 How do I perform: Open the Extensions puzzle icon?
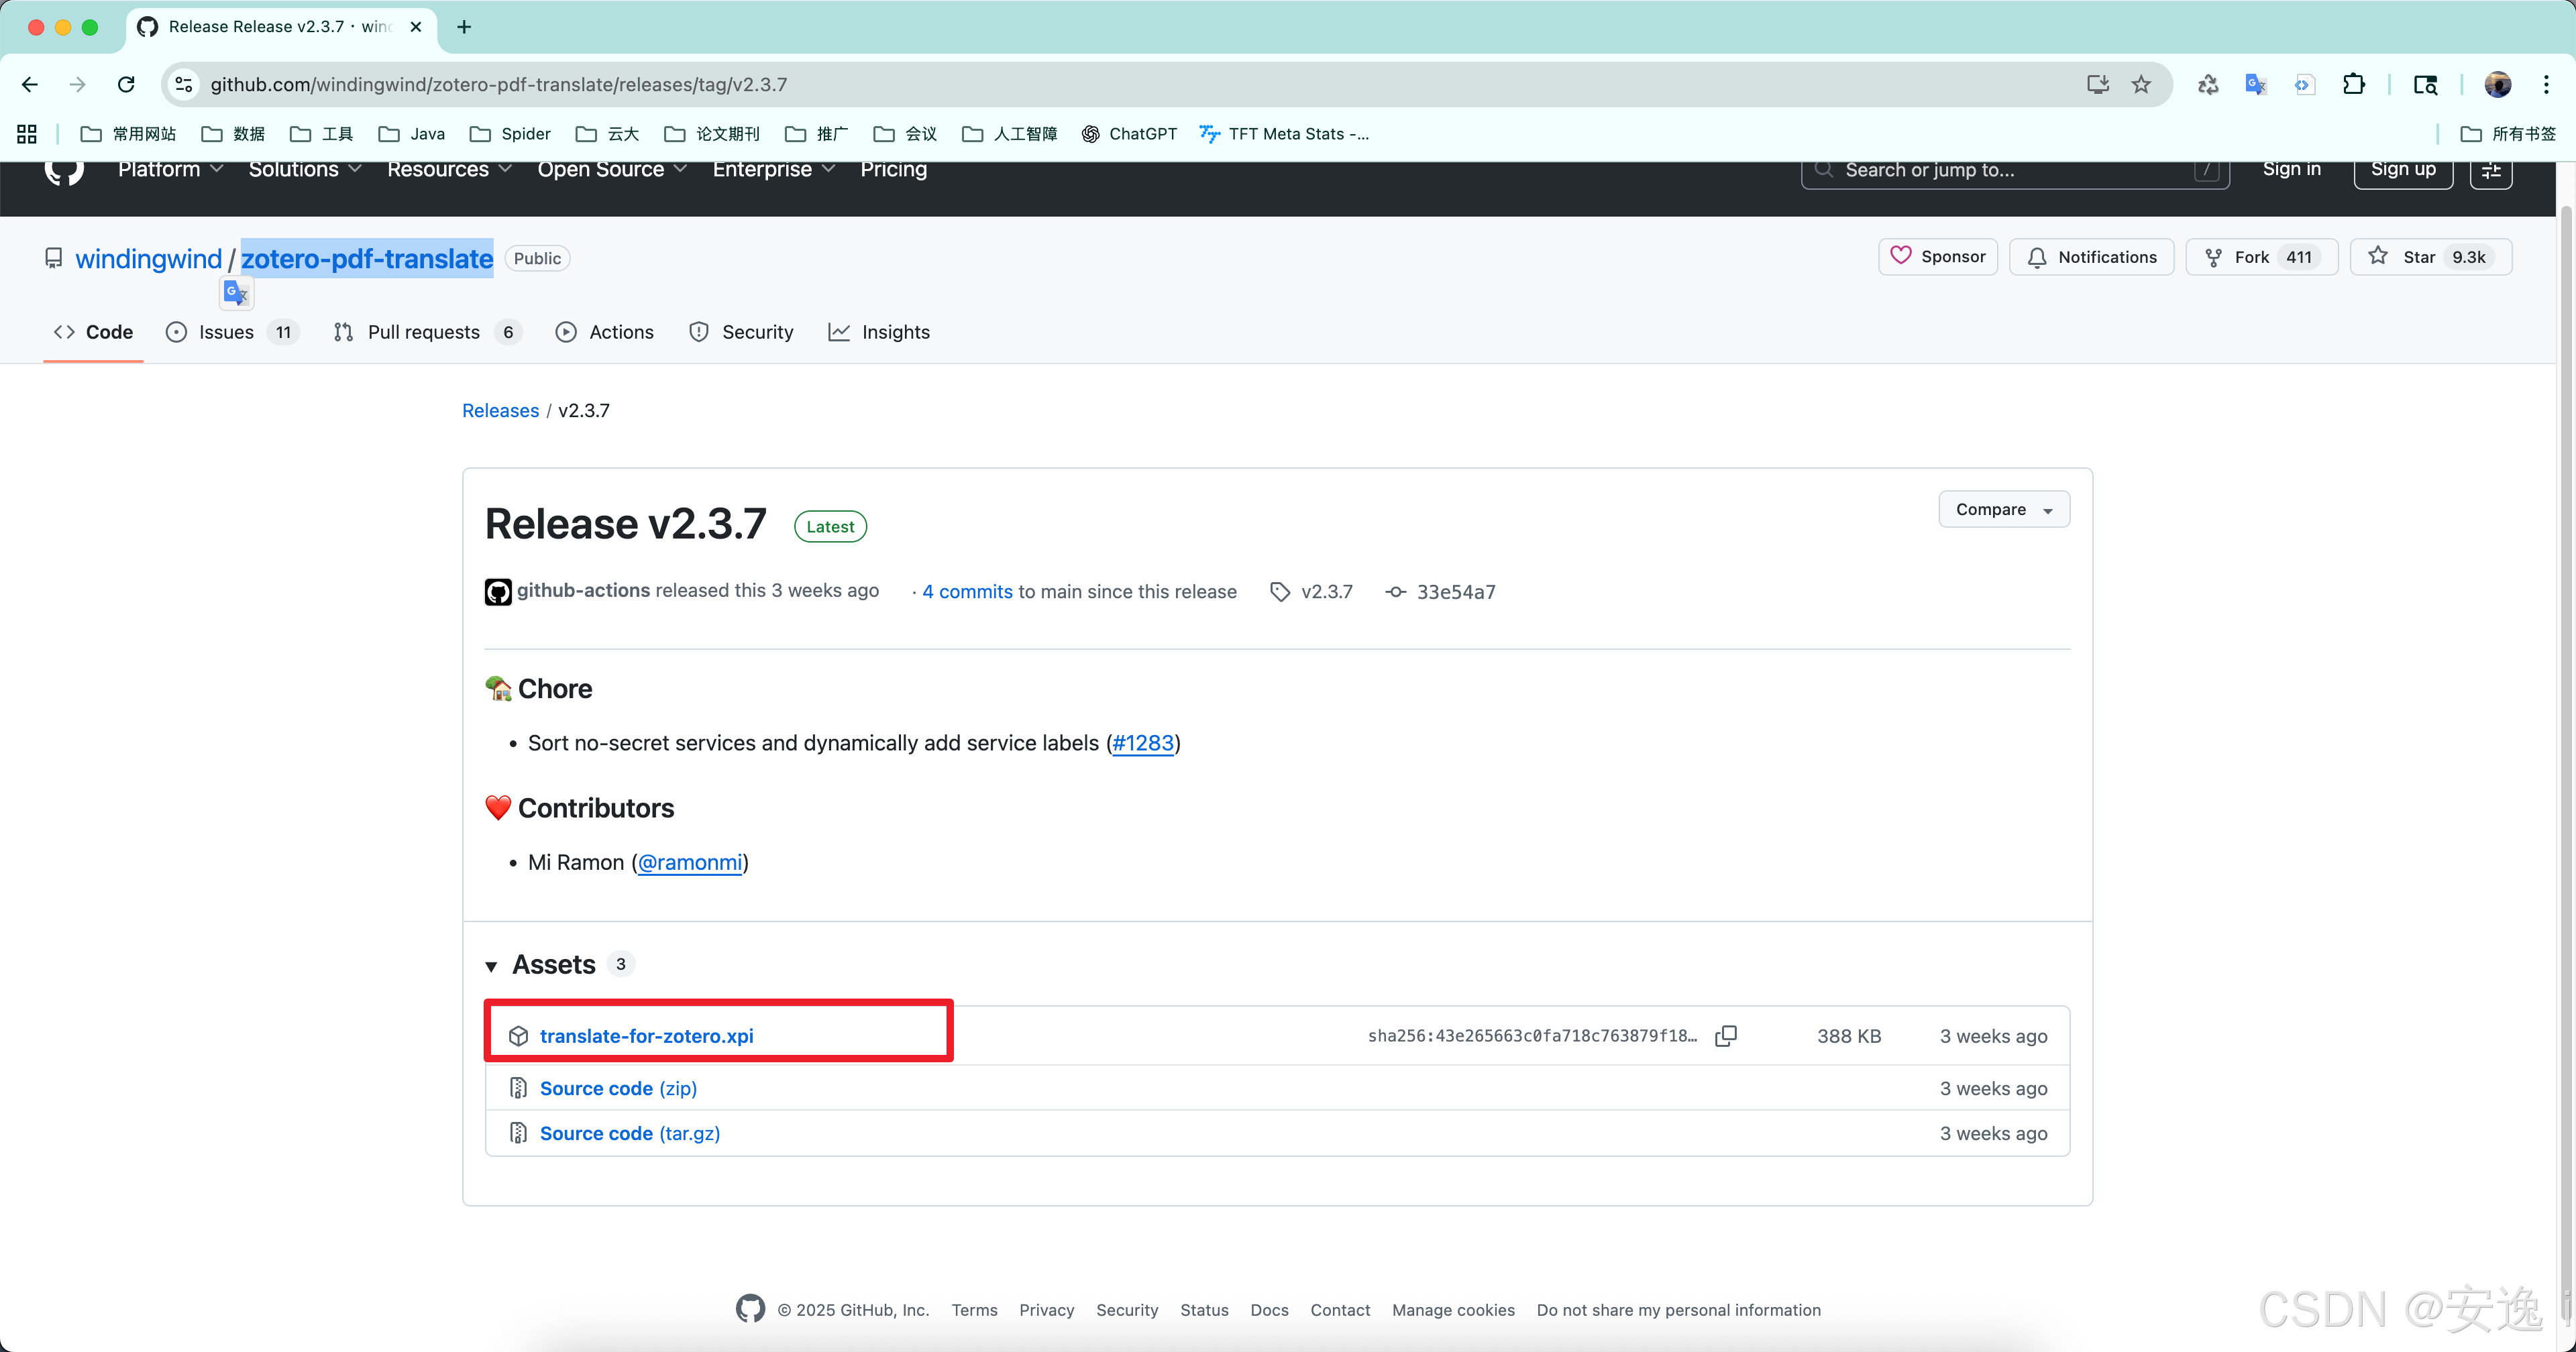(x=2354, y=85)
